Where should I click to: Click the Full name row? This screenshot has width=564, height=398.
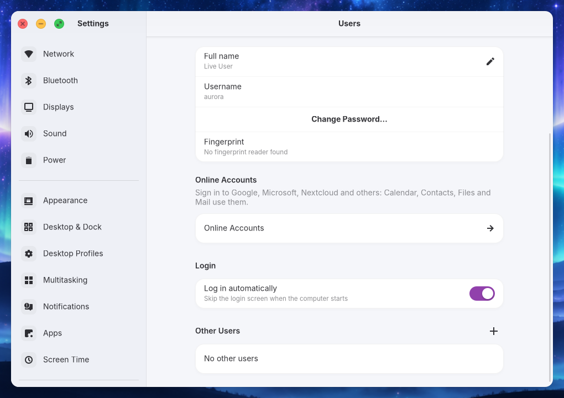coord(349,61)
